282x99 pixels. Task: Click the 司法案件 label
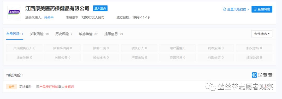click(x=26, y=87)
